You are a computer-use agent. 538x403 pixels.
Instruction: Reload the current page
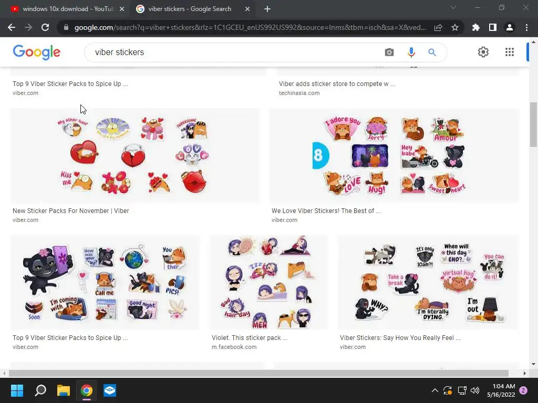pyautogui.click(x=45, y=27)
